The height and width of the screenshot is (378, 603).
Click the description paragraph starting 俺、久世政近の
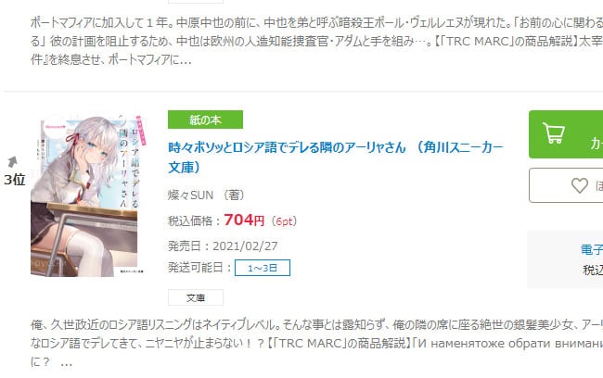(317, 344)
